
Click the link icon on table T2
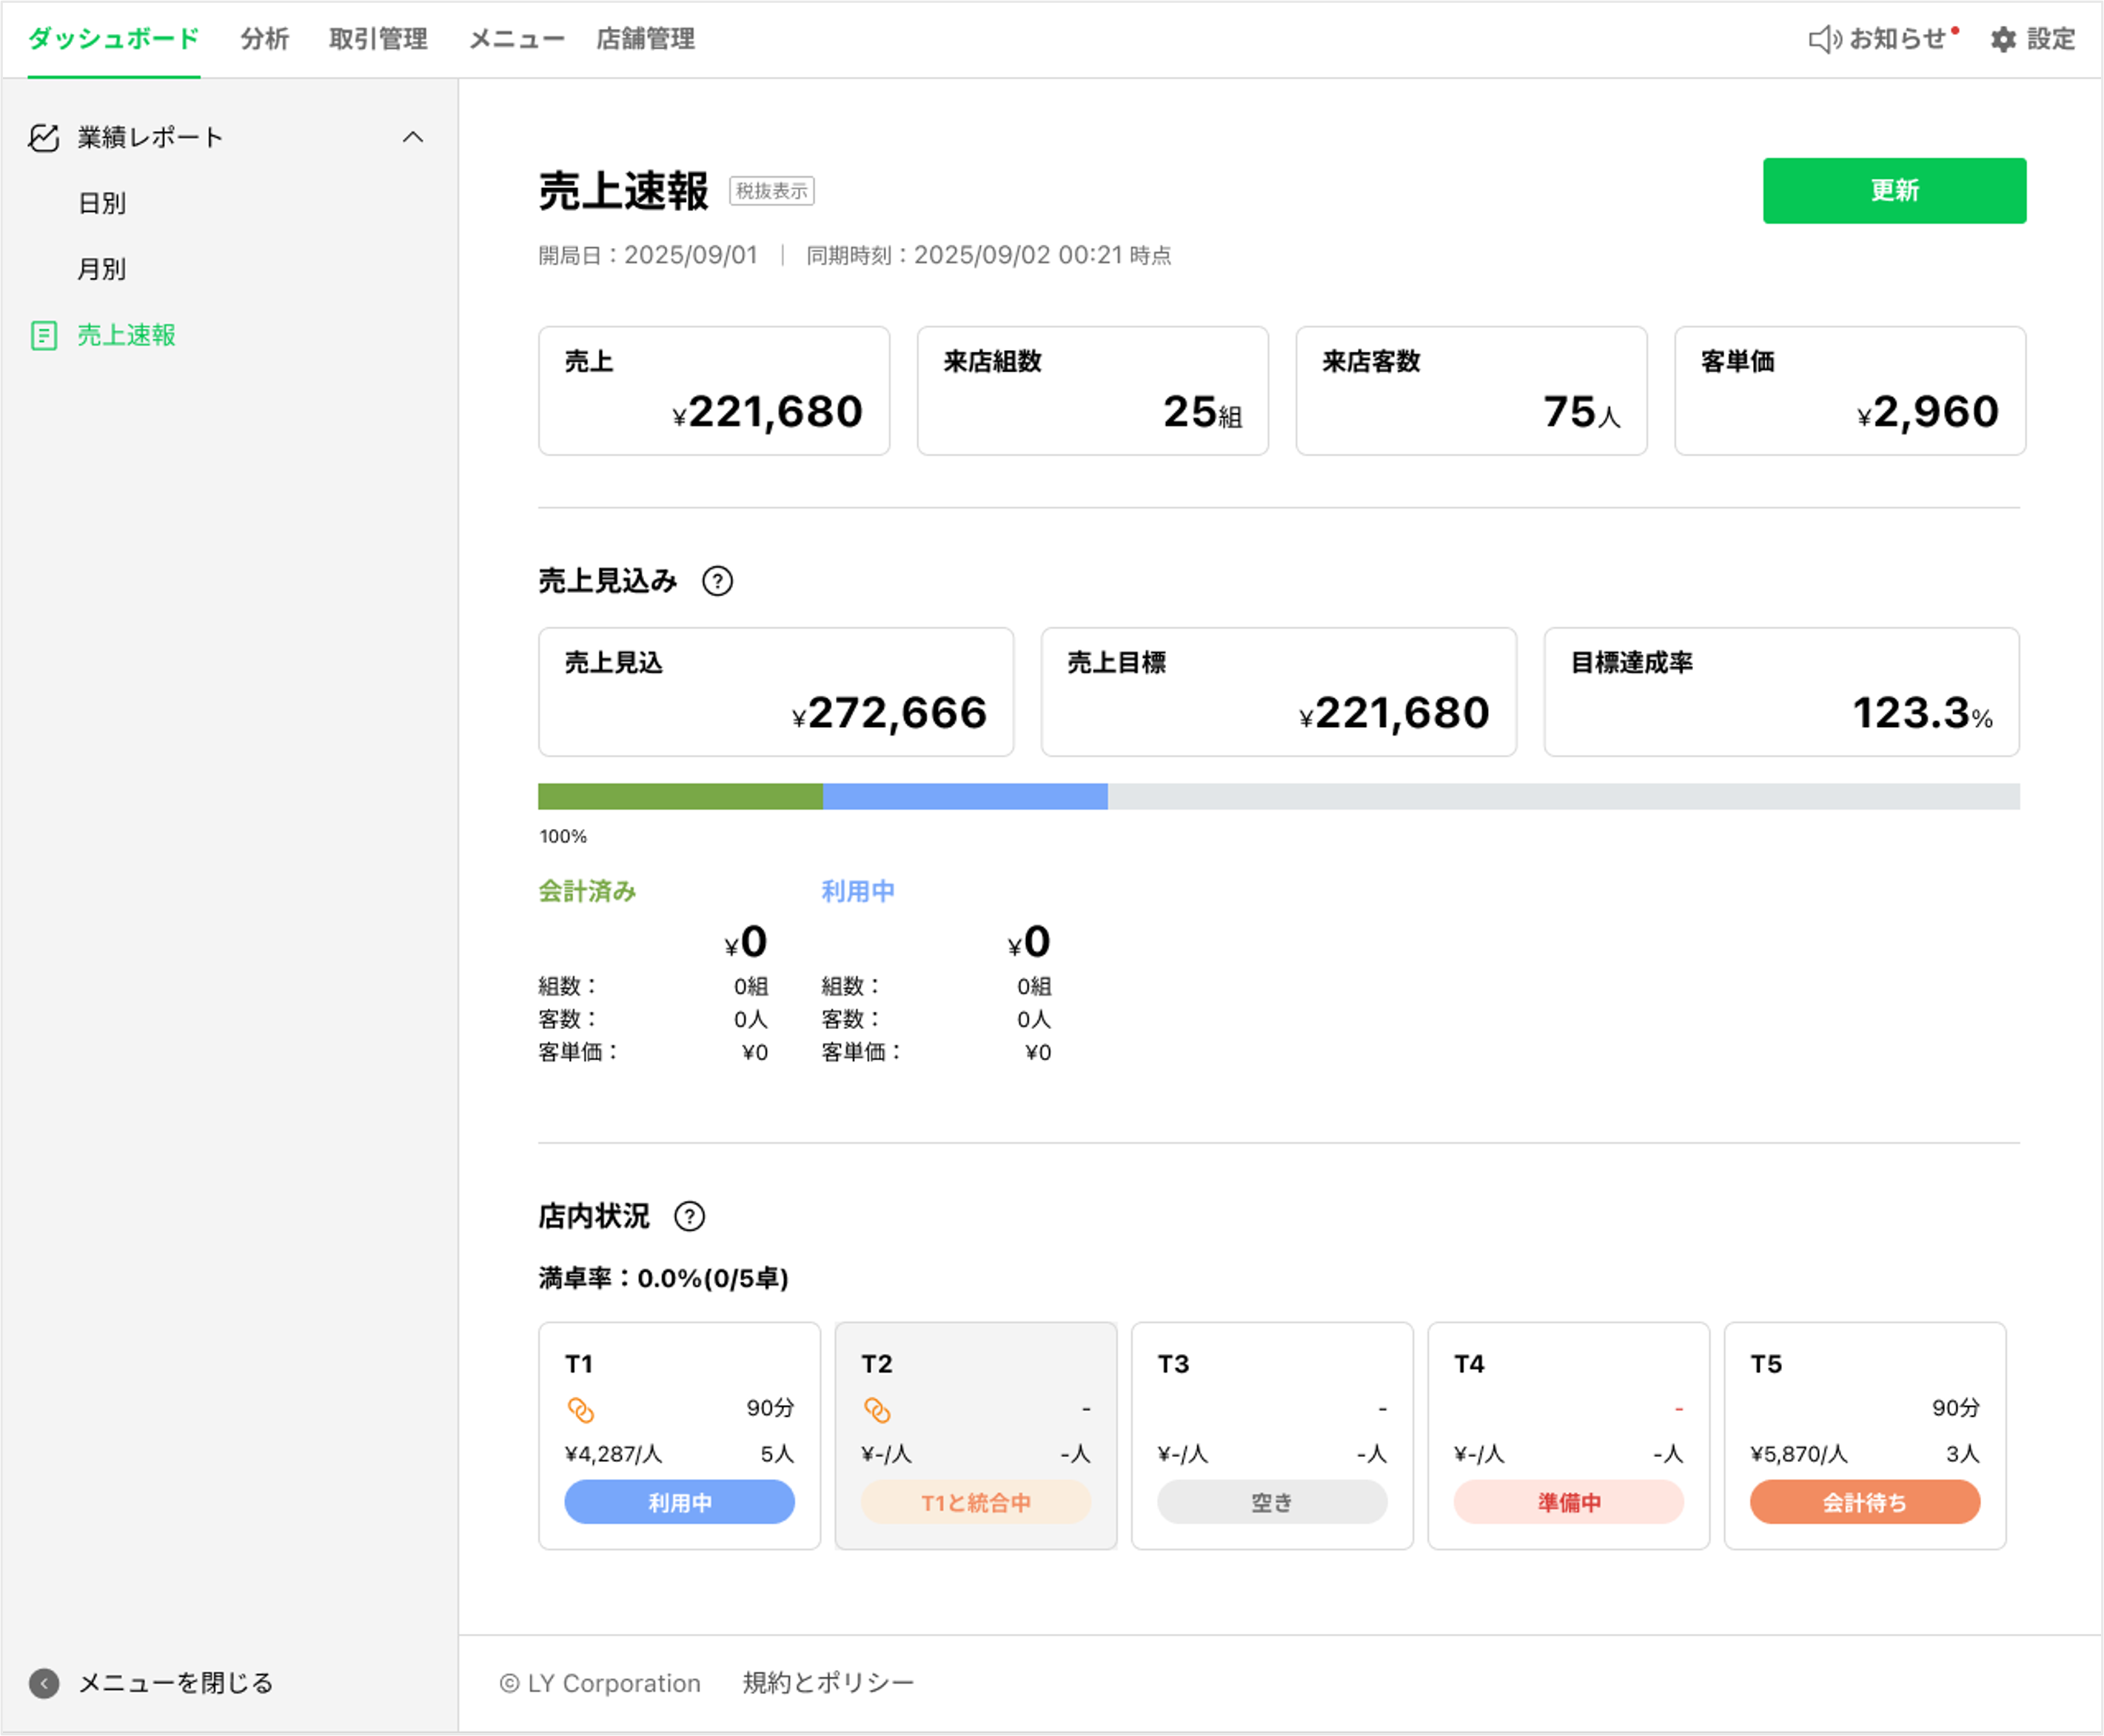point(877,1410)
